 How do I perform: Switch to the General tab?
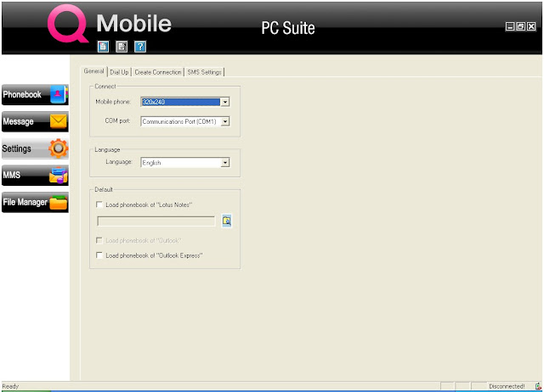93,71
